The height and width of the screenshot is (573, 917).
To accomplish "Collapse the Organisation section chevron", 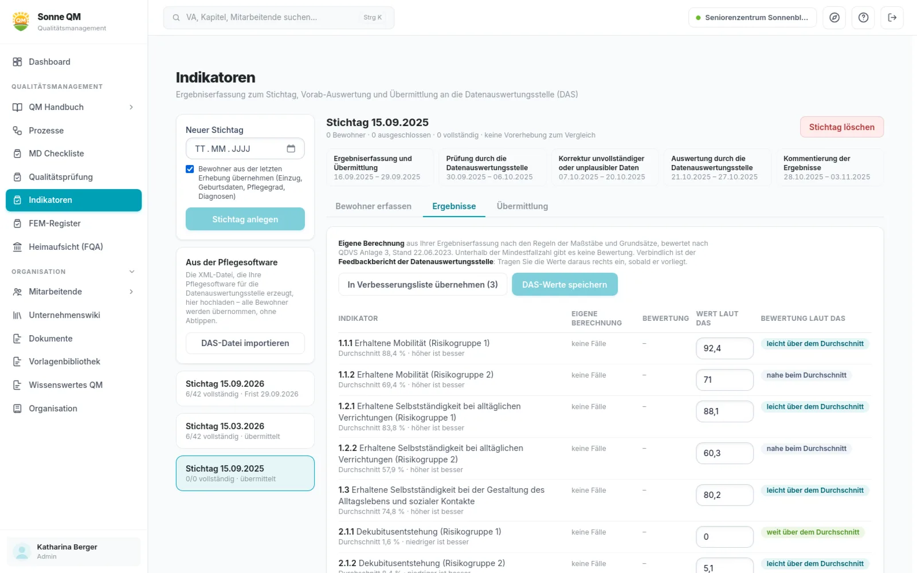I will point(132,272).
